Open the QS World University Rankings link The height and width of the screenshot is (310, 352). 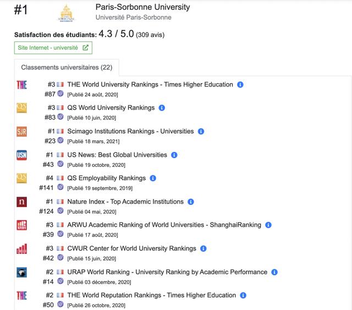[x=111, y=108]
